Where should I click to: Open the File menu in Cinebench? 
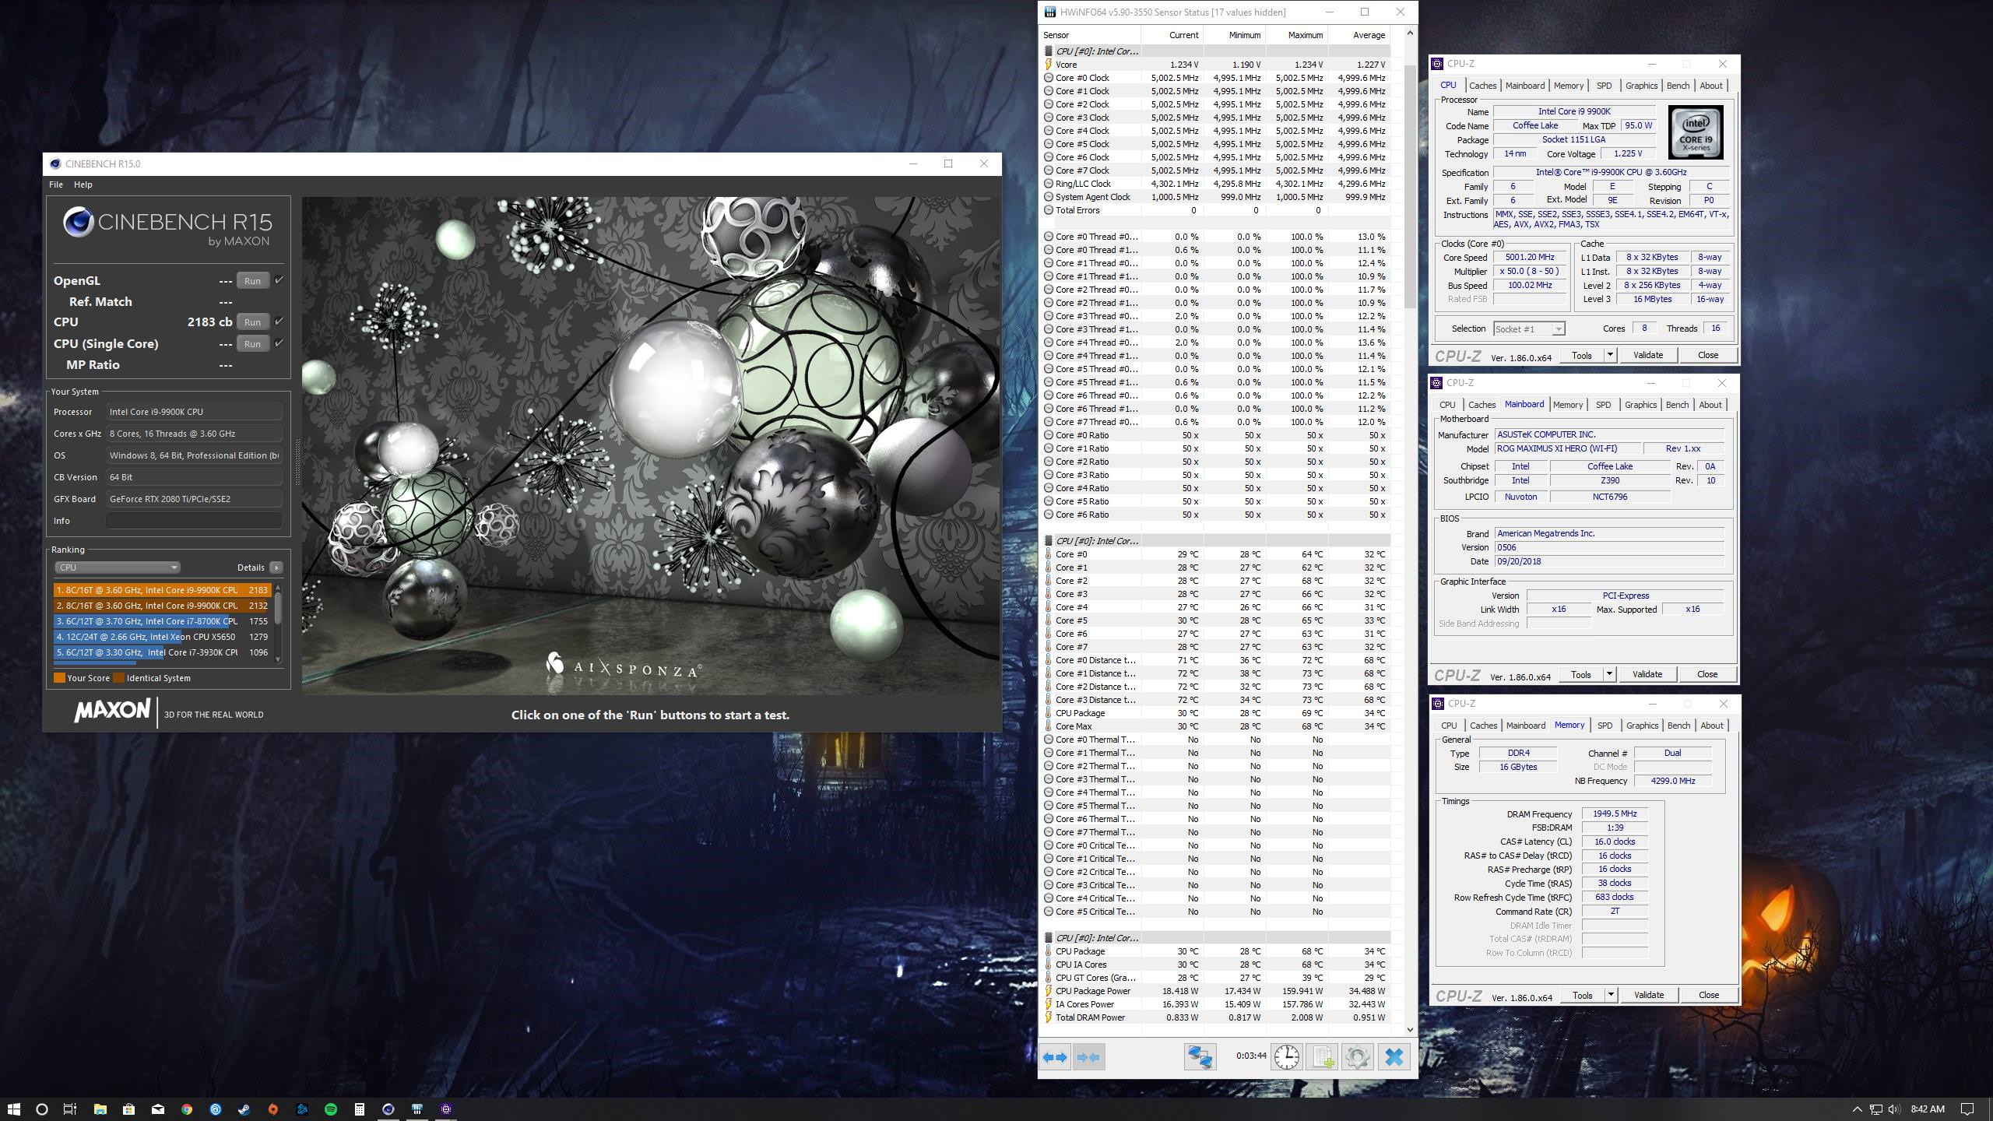[x=56, y=184]
